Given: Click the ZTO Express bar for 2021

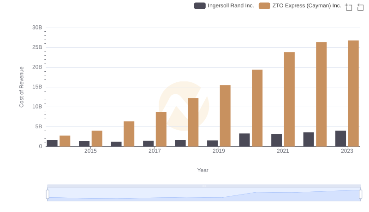Looking at the screenshot, I should (289, 99).
